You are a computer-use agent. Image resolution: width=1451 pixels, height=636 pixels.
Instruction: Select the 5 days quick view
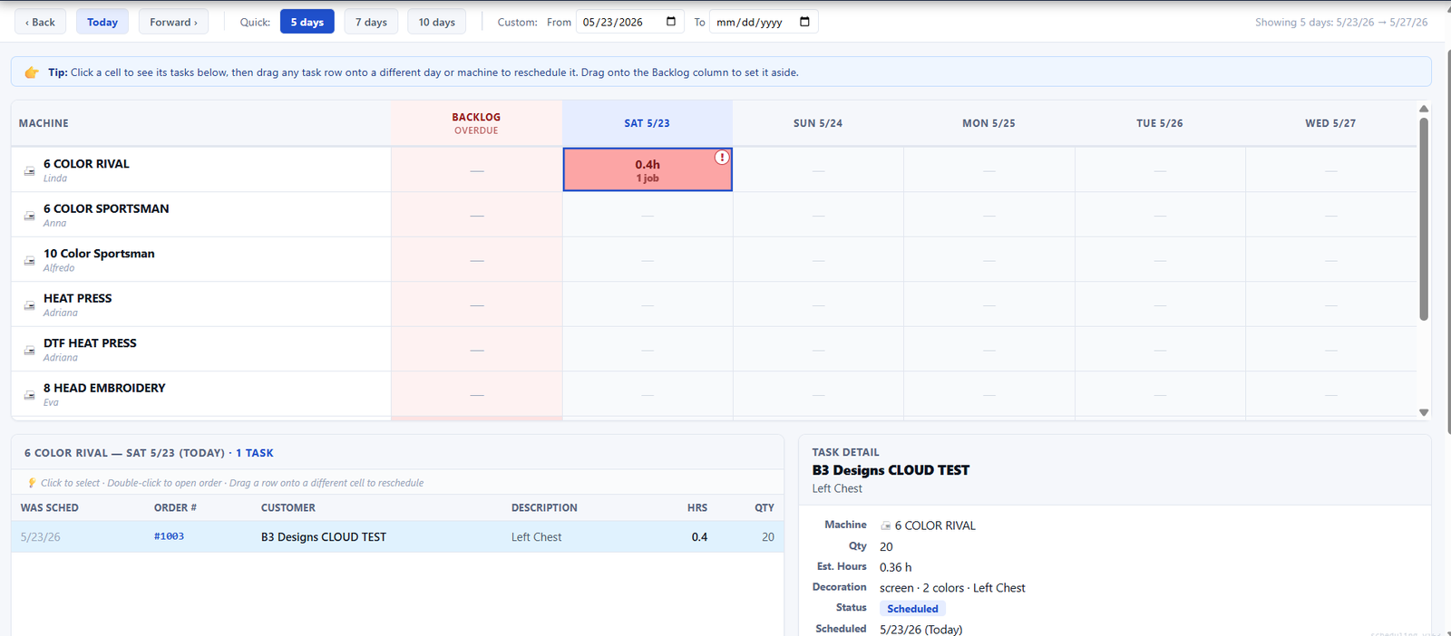pos(307,22)
